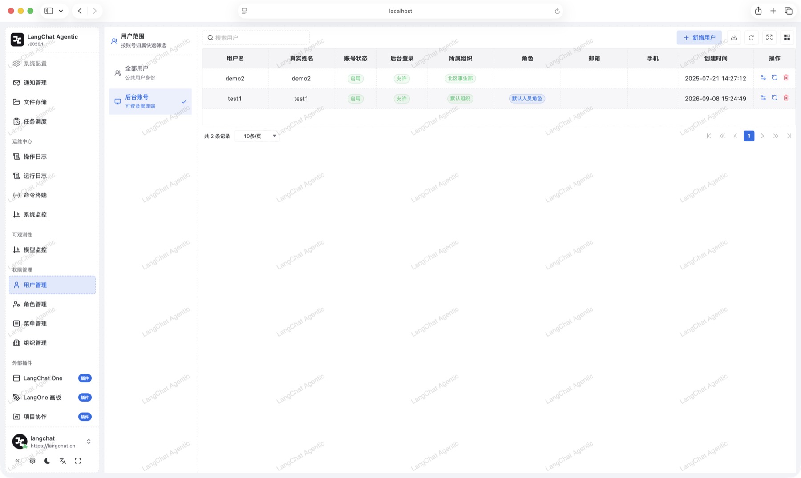Image resolution: width=801 pixels, height=478 pixels.
Task: Click 启用 status tag in demo2 row
Action: coord(355,79)
